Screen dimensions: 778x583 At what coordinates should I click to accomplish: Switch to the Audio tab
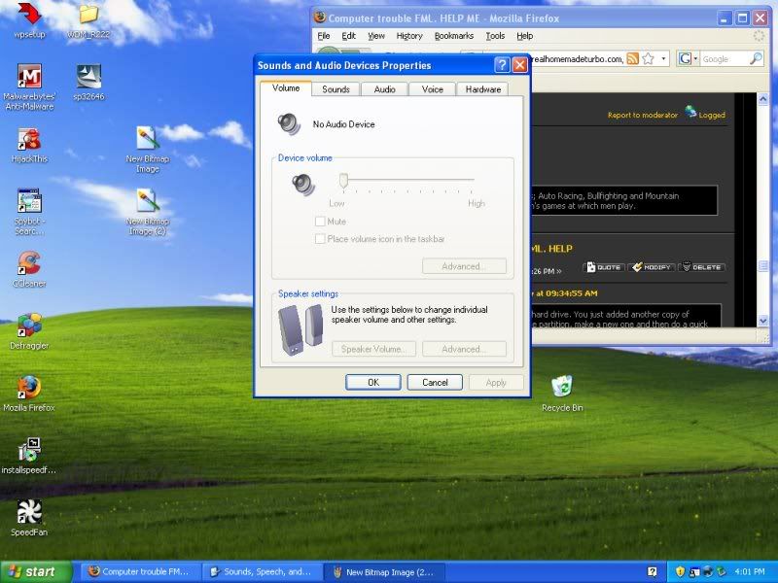pyautogui.click(x=384, y=89)
